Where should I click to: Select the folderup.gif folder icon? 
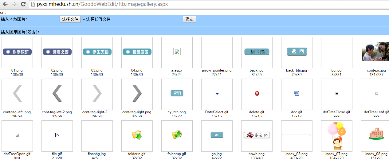click(177, 135)
